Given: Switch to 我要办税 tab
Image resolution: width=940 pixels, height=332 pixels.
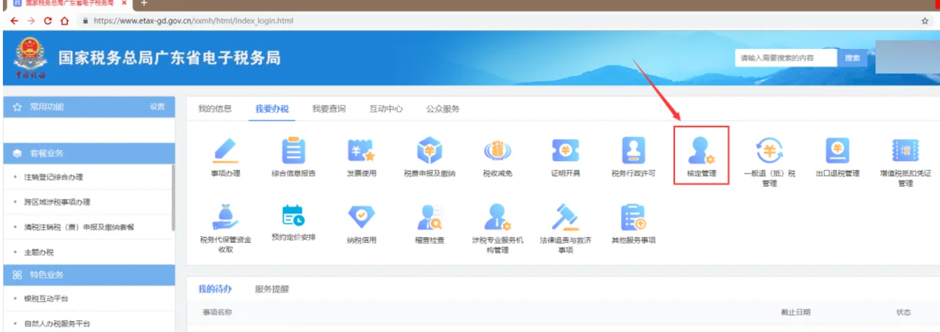Looking at the screenshot, I should coord(272,109).
